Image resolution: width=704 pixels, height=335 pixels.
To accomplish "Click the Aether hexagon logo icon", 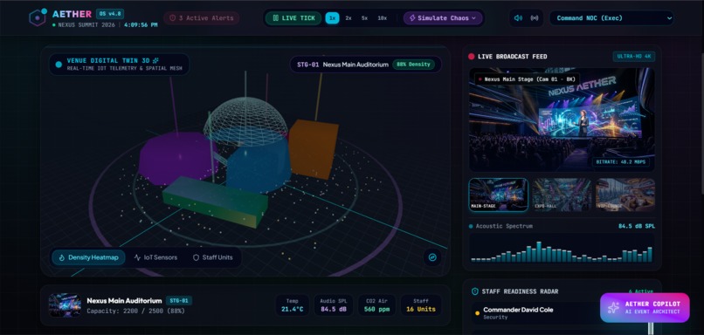I will pos(38,17).
